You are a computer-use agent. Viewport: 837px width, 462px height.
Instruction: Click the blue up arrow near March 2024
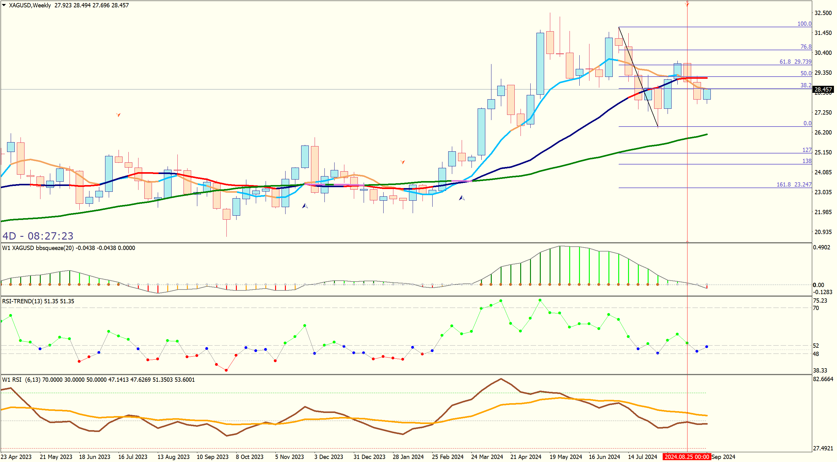[x=462, y=198]
